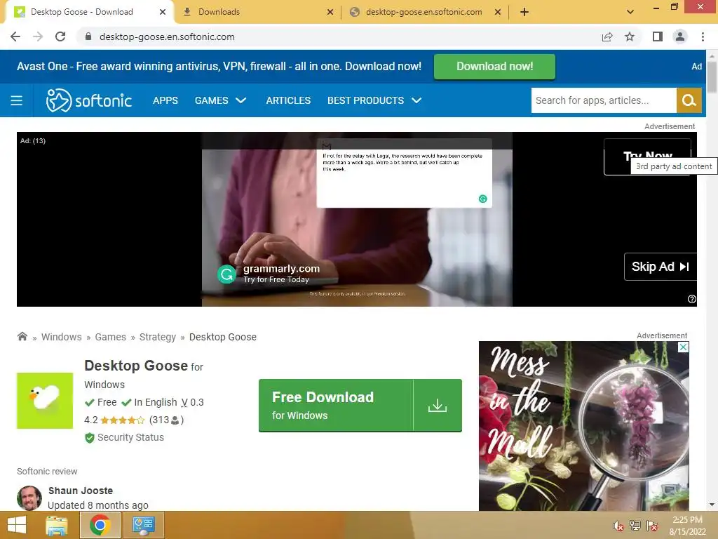Click the orange search magnifier button
This screenshot has width=718, height=539.
(689, 100)
